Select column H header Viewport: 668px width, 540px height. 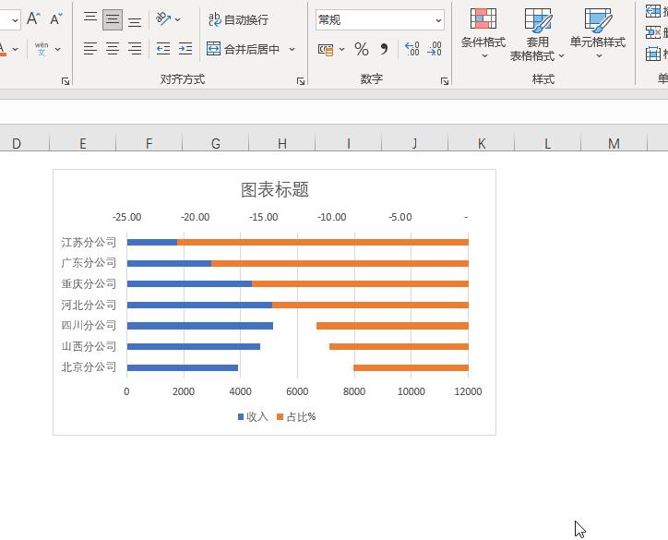pos(282,144)
